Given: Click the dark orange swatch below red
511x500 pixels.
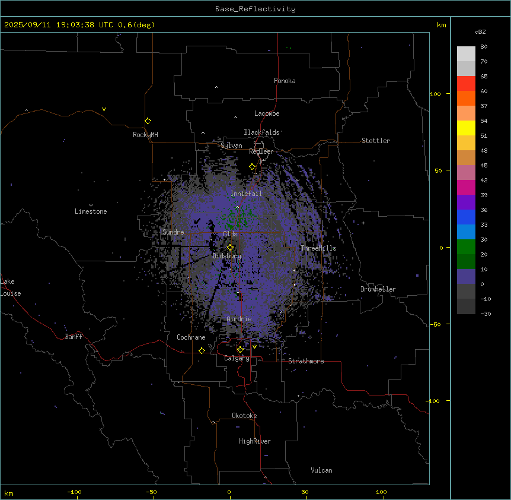Looking at the screenshot, I should (x=466, y=98).
